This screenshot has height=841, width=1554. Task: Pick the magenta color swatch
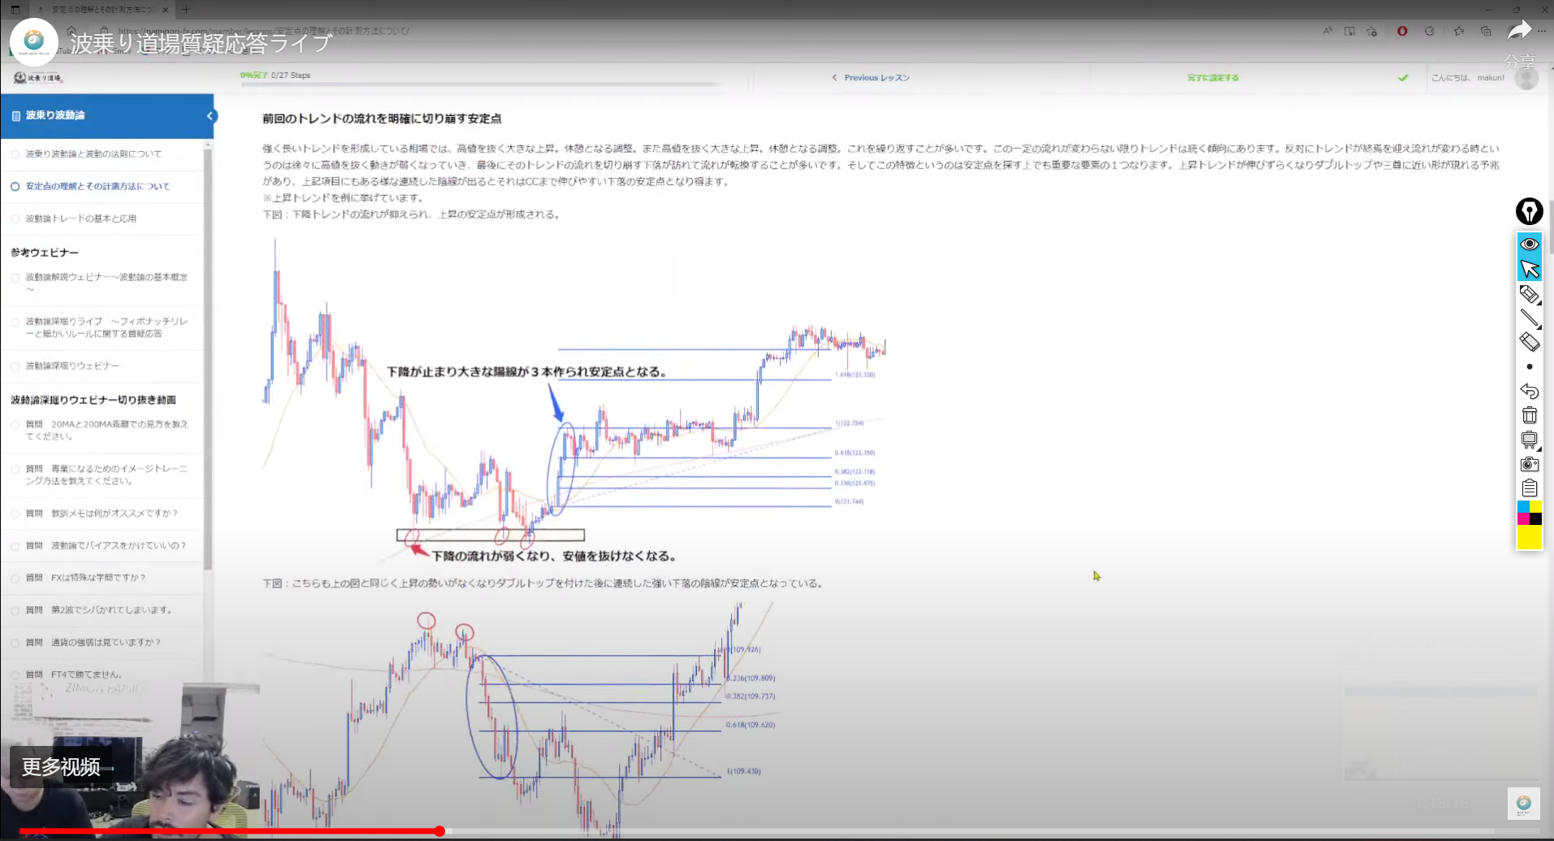(x=1523, y=518)
